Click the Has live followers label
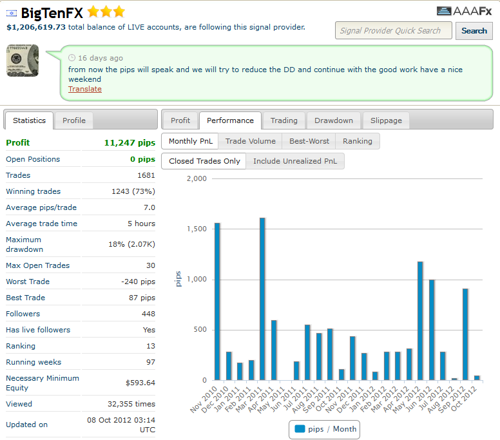The height and width of the screenshot is (440, 500). 38,330
